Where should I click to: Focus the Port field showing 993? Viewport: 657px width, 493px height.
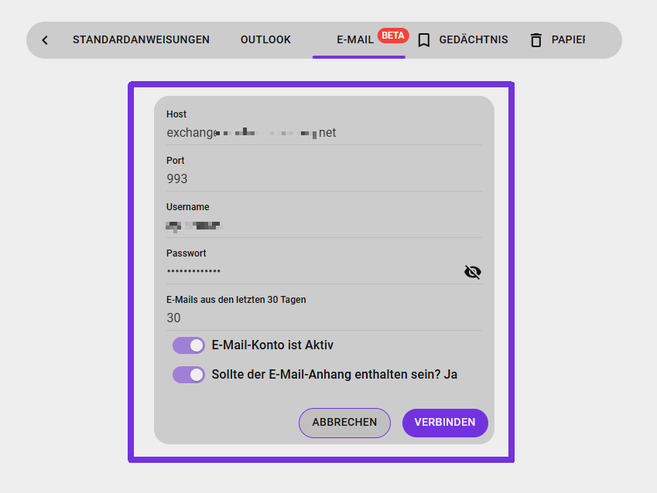click(323, 178)
